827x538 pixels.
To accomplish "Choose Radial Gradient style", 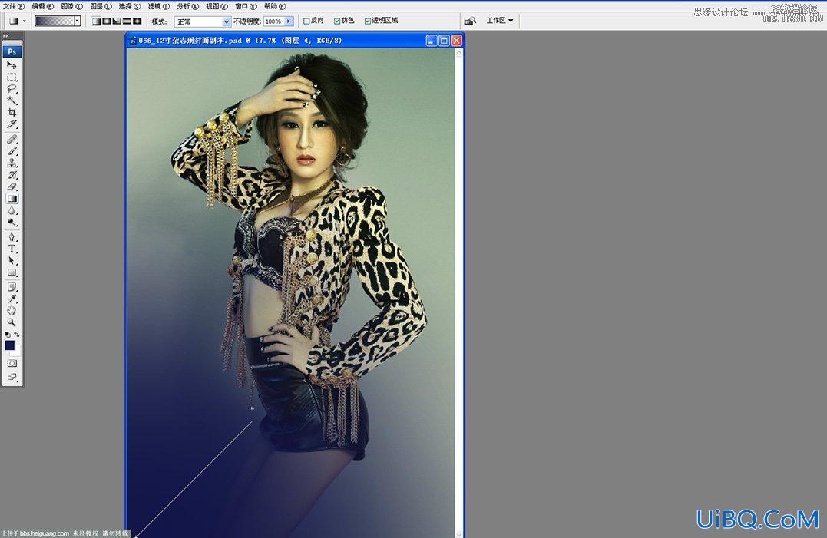I will [106, 21].
